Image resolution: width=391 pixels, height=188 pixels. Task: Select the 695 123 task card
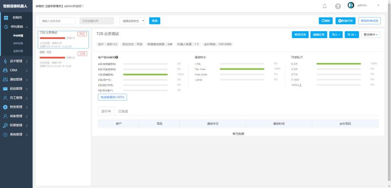64,59
